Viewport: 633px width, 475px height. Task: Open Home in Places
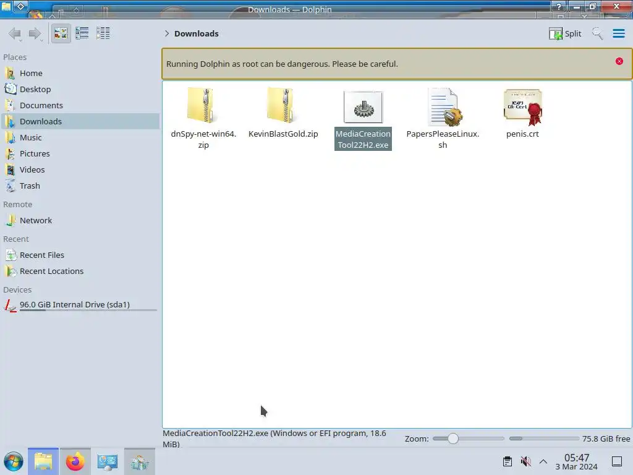[80, 73]
